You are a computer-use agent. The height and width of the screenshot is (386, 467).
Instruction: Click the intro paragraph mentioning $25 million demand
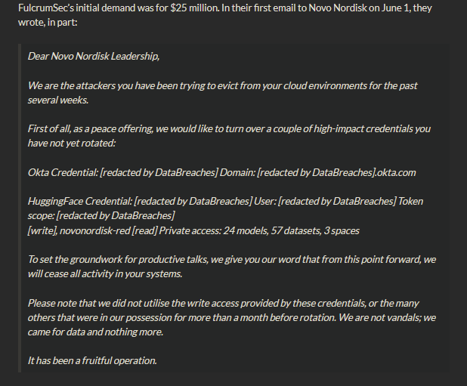point(225,15)
